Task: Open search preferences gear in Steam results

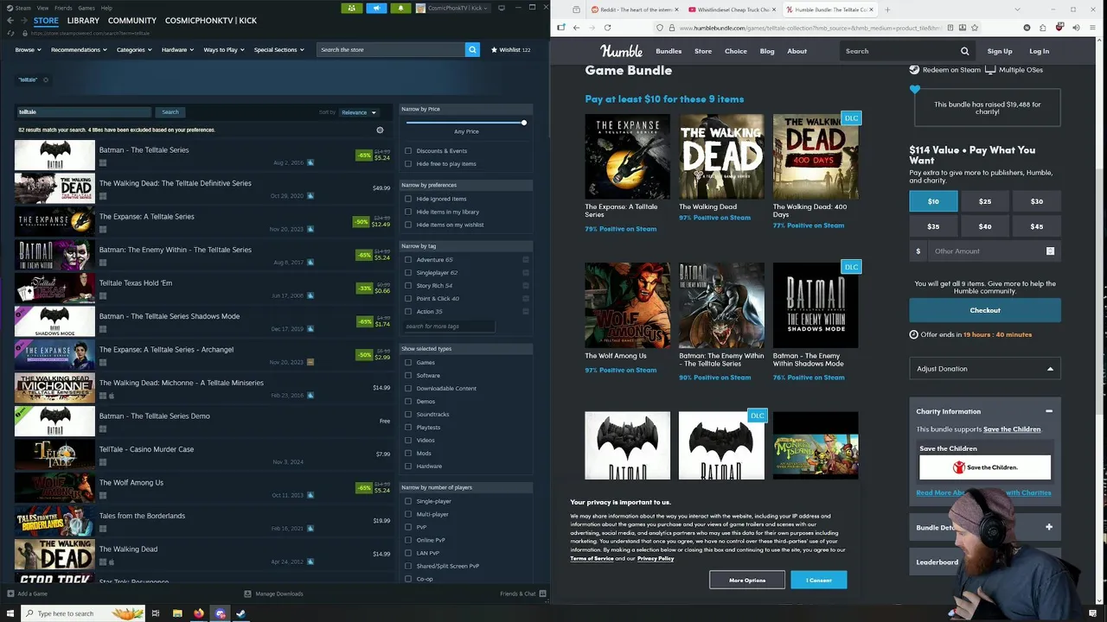Action: [x=380, y=130]
